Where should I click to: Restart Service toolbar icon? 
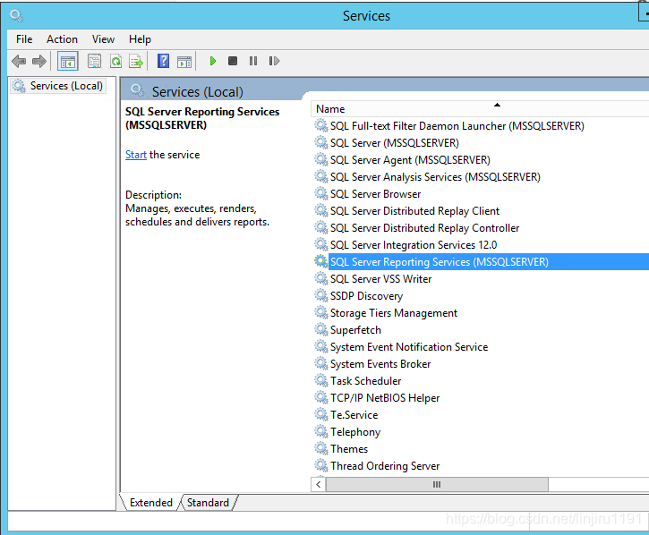click(274, 61)
